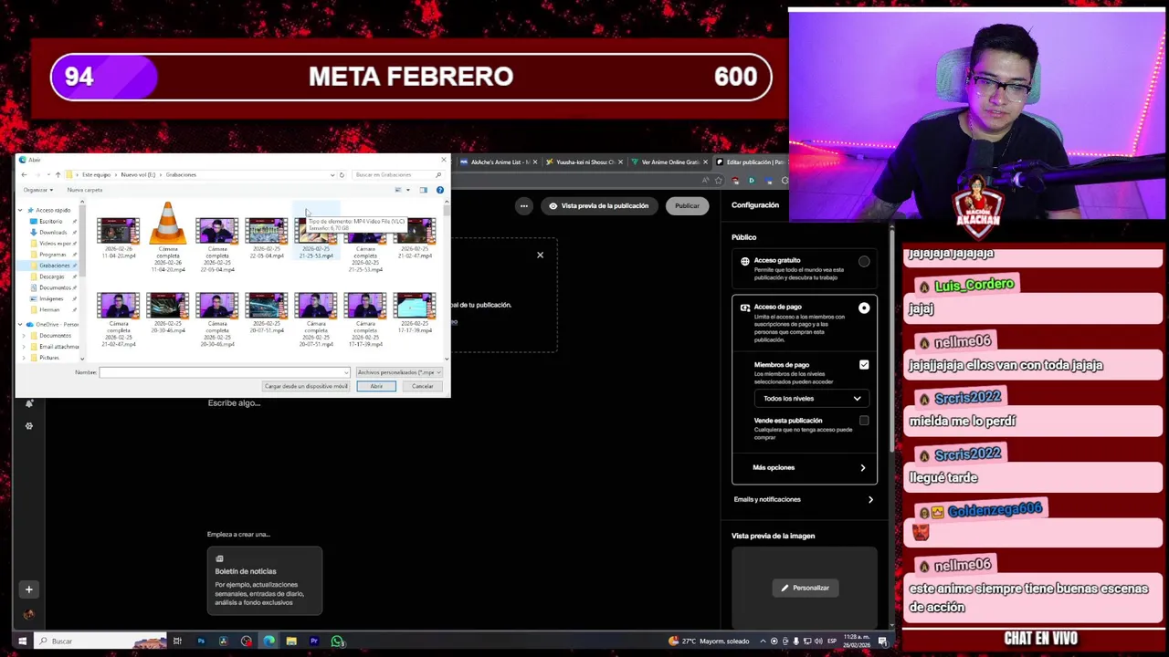This screenshot has height=657, width=1169.
Task: Close the dashed upload area with X
Action: (x=540, y=255)
